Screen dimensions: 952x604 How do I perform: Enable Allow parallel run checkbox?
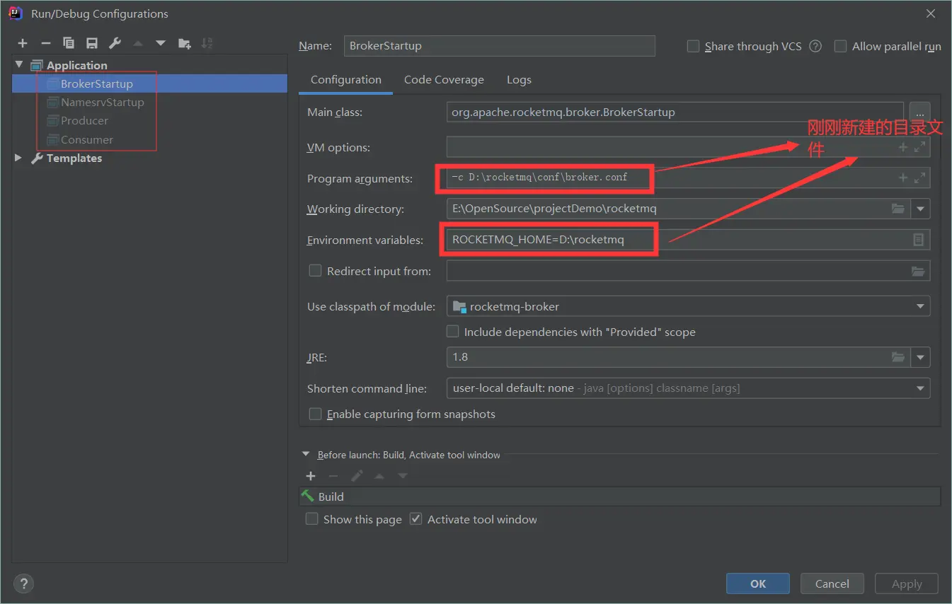(840, 46)
